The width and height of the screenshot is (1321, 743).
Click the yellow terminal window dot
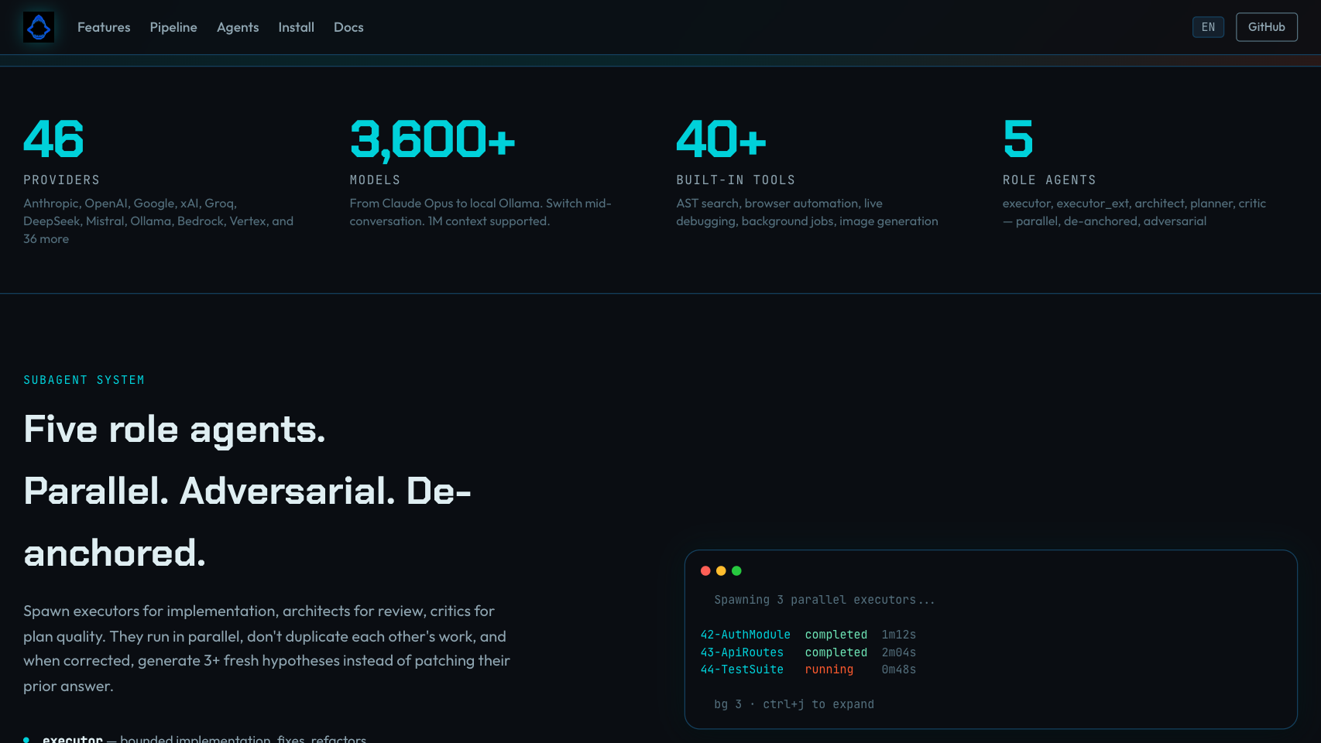point(721,571)
